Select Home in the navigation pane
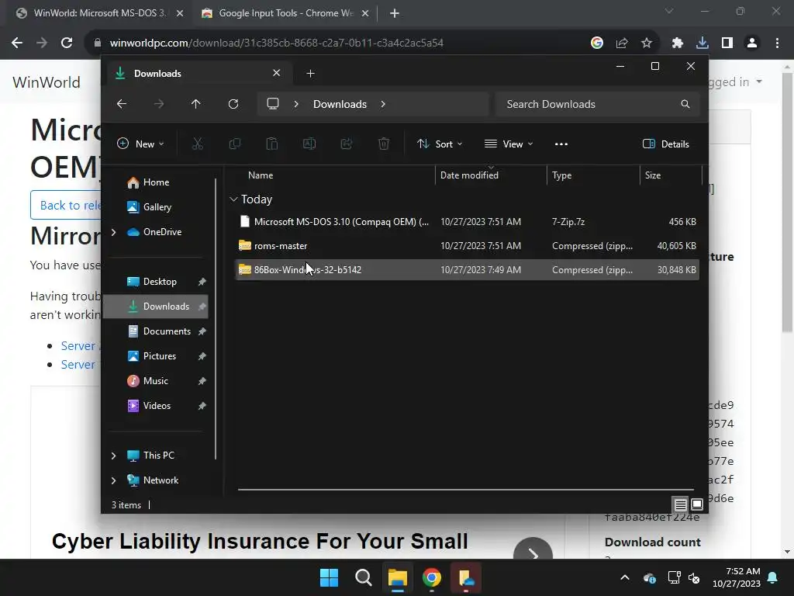This screenshot has width=794, height=596. [156, 182]
